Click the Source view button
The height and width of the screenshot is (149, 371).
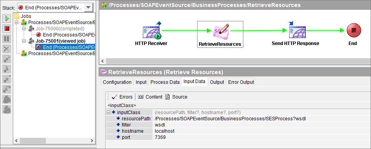[x=176, y=97]
